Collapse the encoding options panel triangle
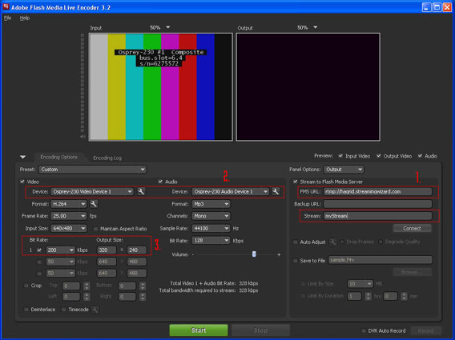Screen dimensions: 455x340 tap(23, 157)
